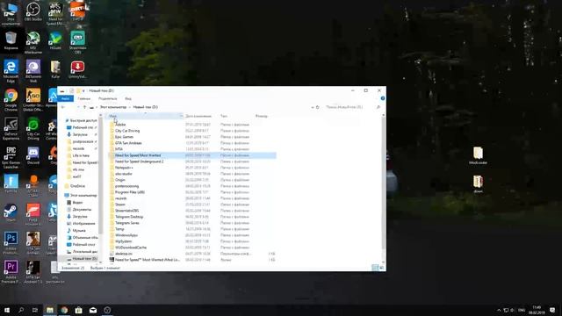
Task: Launch the City Car Driving desktop shortcut
Action: tap(33, 128)
